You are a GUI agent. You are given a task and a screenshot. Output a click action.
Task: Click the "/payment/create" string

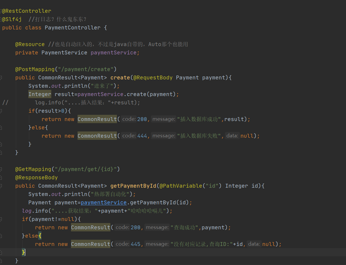click(86, 69)
